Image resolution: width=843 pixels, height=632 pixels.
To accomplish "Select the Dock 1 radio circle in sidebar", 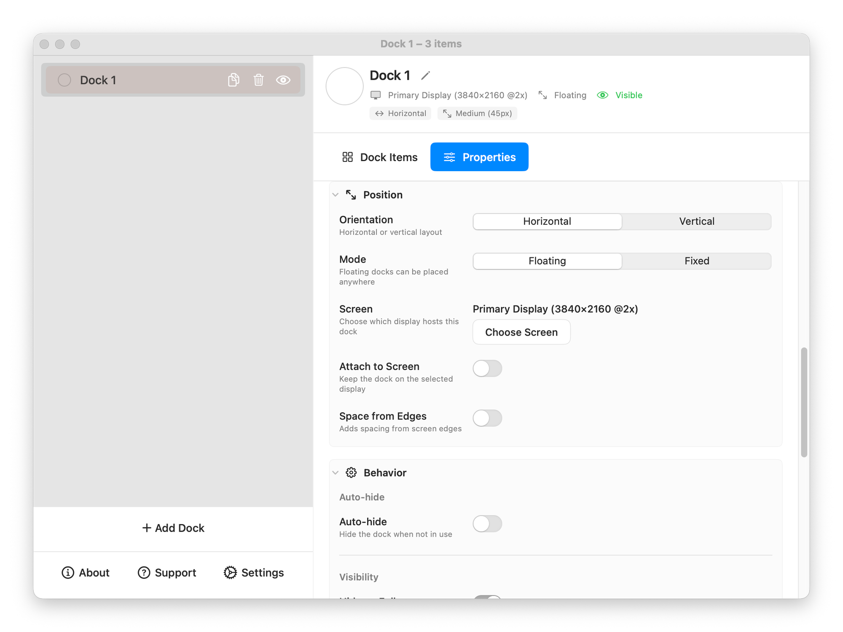I will pos(64,80).
